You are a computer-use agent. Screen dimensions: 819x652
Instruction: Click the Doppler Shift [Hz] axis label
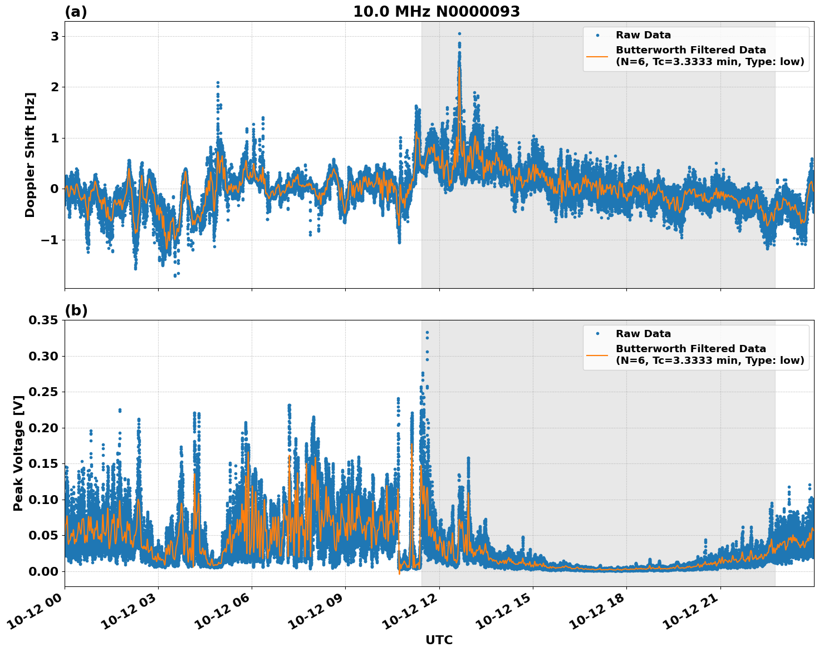30,155
